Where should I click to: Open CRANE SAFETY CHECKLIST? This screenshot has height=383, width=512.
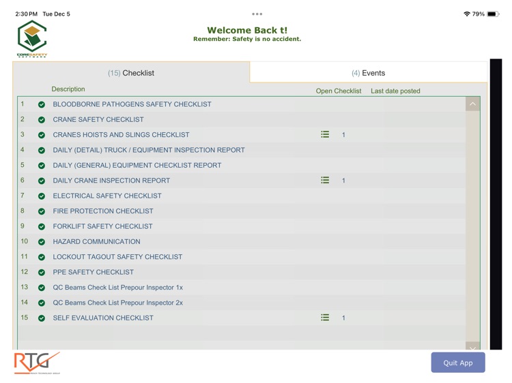click(x=98, y=120)
